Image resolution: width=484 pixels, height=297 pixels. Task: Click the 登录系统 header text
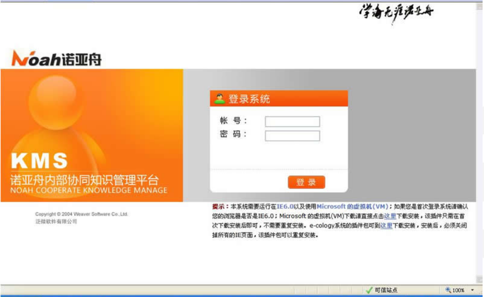click(249, 99)
